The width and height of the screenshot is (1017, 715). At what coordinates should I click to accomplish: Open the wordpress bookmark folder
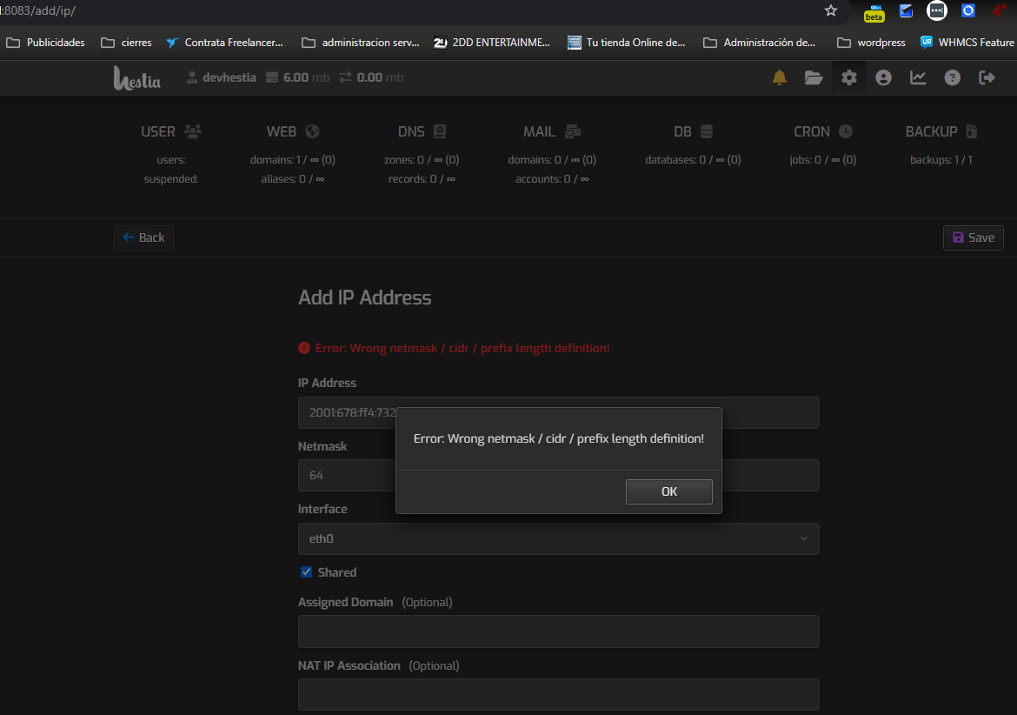coord(871,43)
